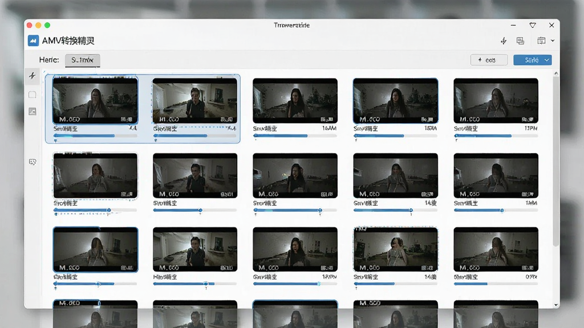Open the chat bubble icon in the left sidebar
The height and width of the screenshot is (328, 584).
[33, 162]
